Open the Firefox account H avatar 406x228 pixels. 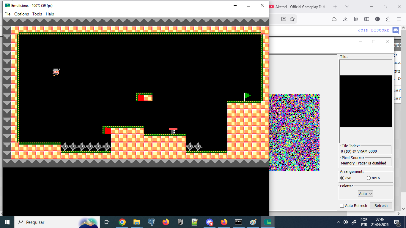[x=377, y=19]
